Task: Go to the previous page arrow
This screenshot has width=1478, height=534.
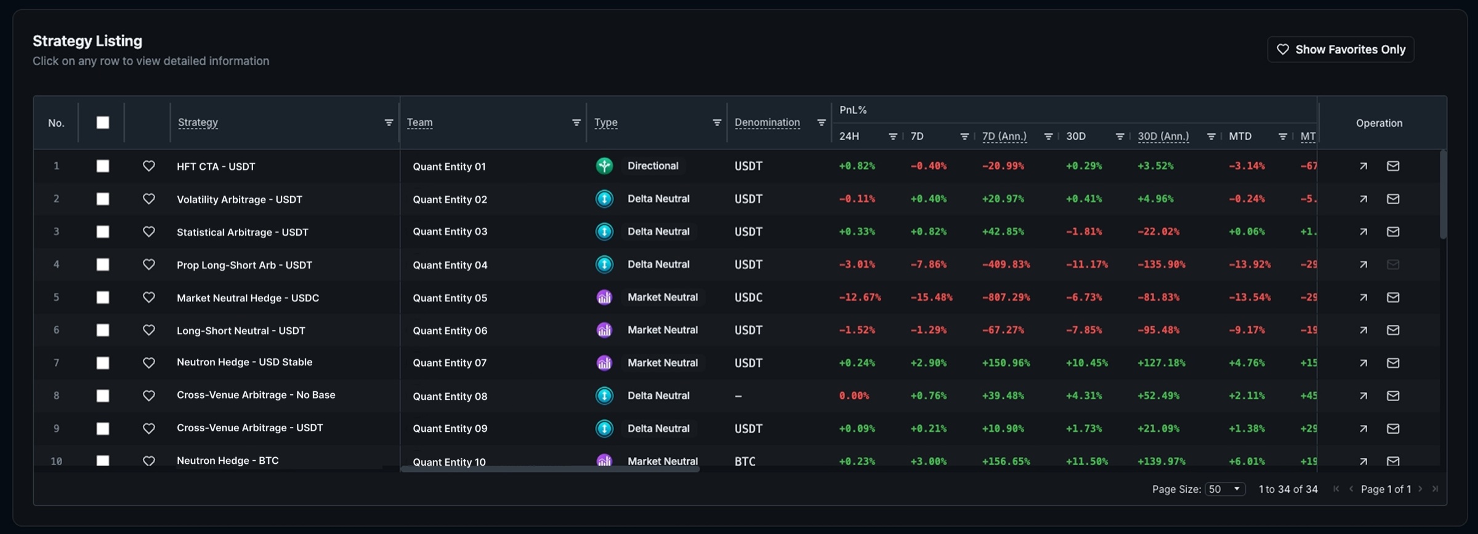Action: coord(1351,489)
